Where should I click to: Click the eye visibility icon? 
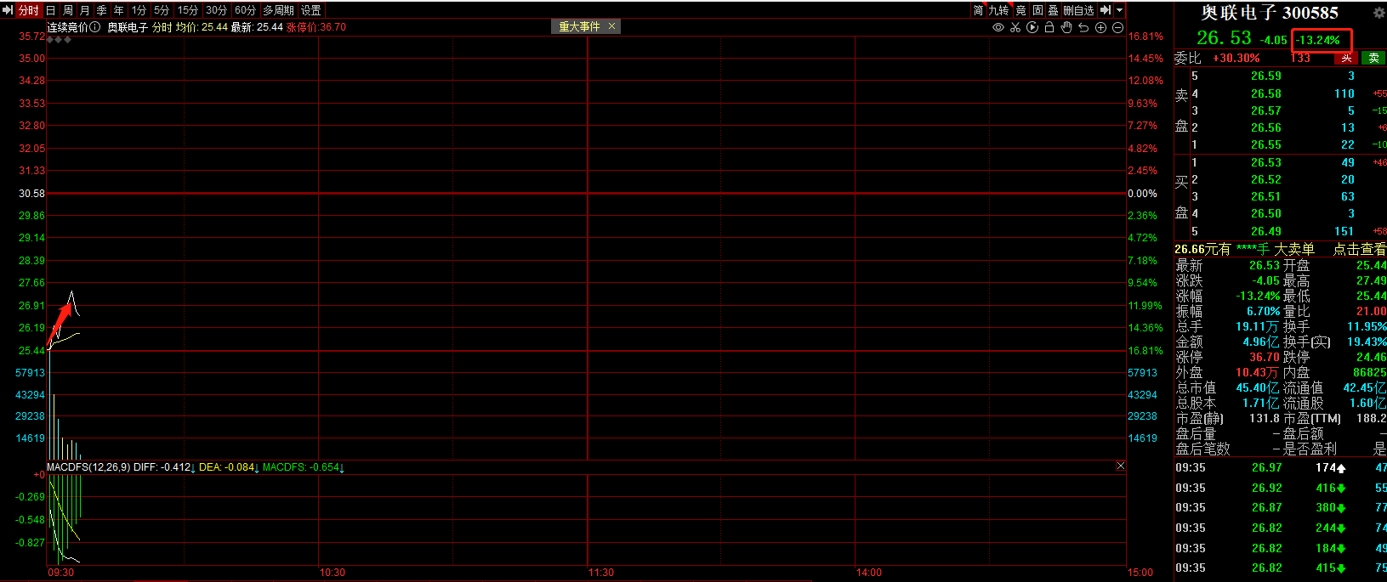pos(998,27)
